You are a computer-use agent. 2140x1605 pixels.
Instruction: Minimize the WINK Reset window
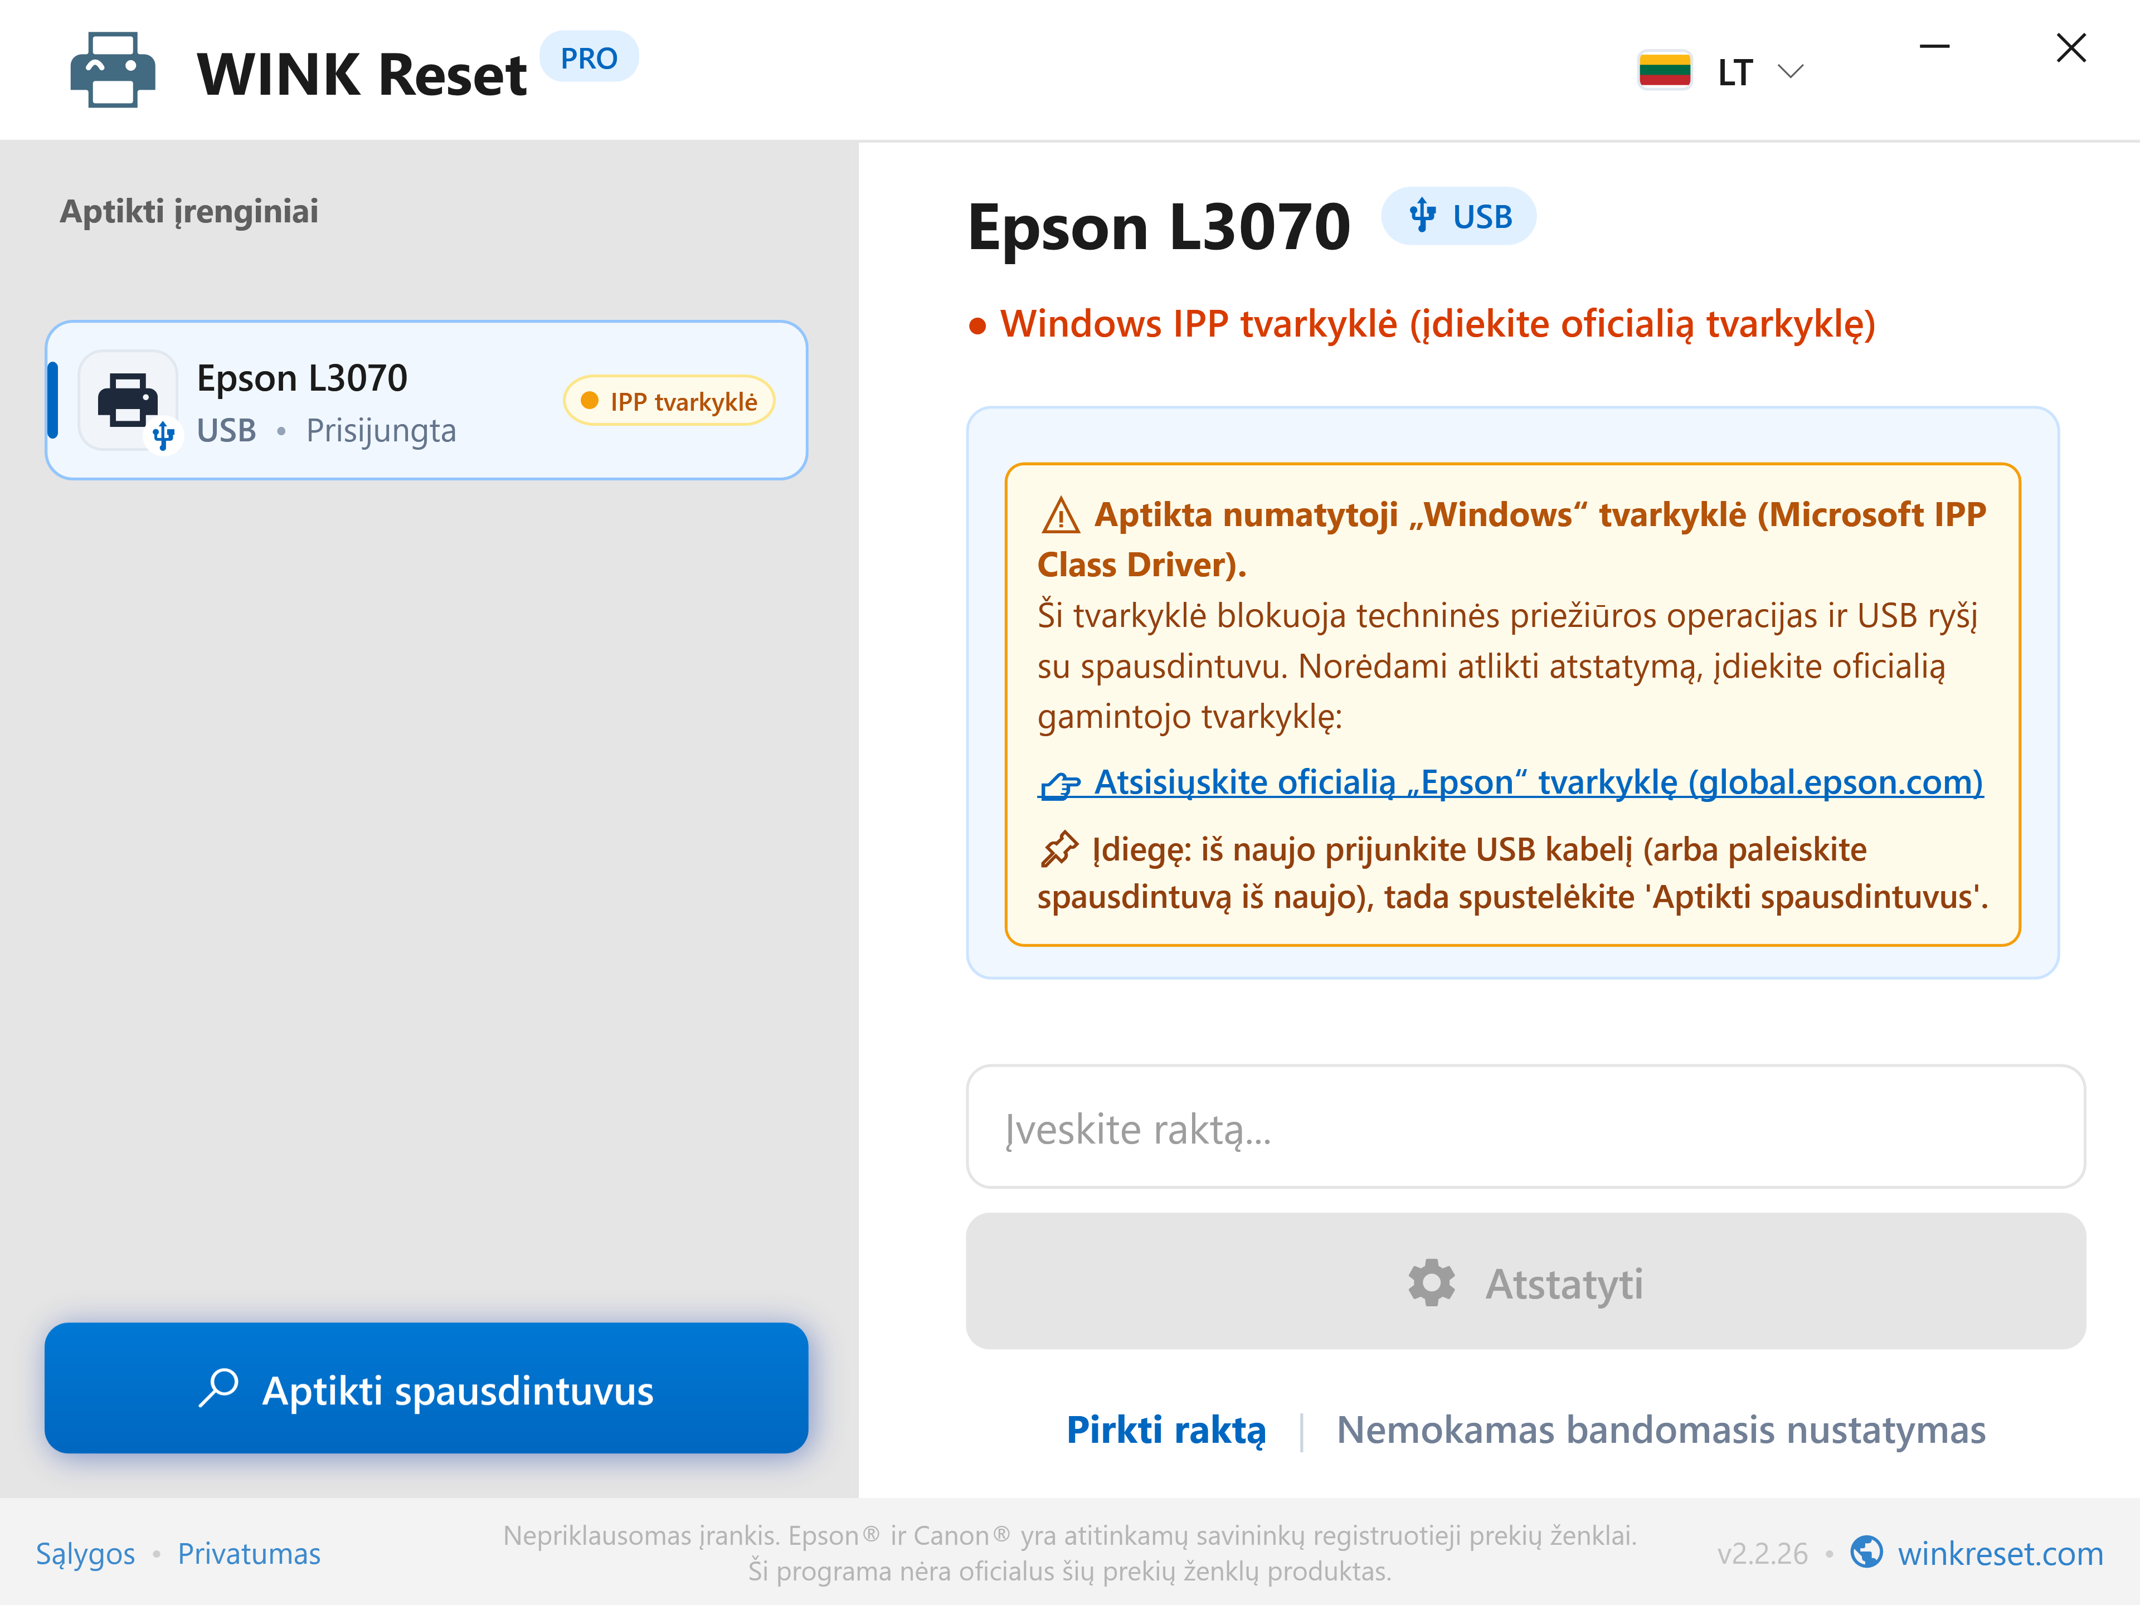click(x=1934, y=46)
